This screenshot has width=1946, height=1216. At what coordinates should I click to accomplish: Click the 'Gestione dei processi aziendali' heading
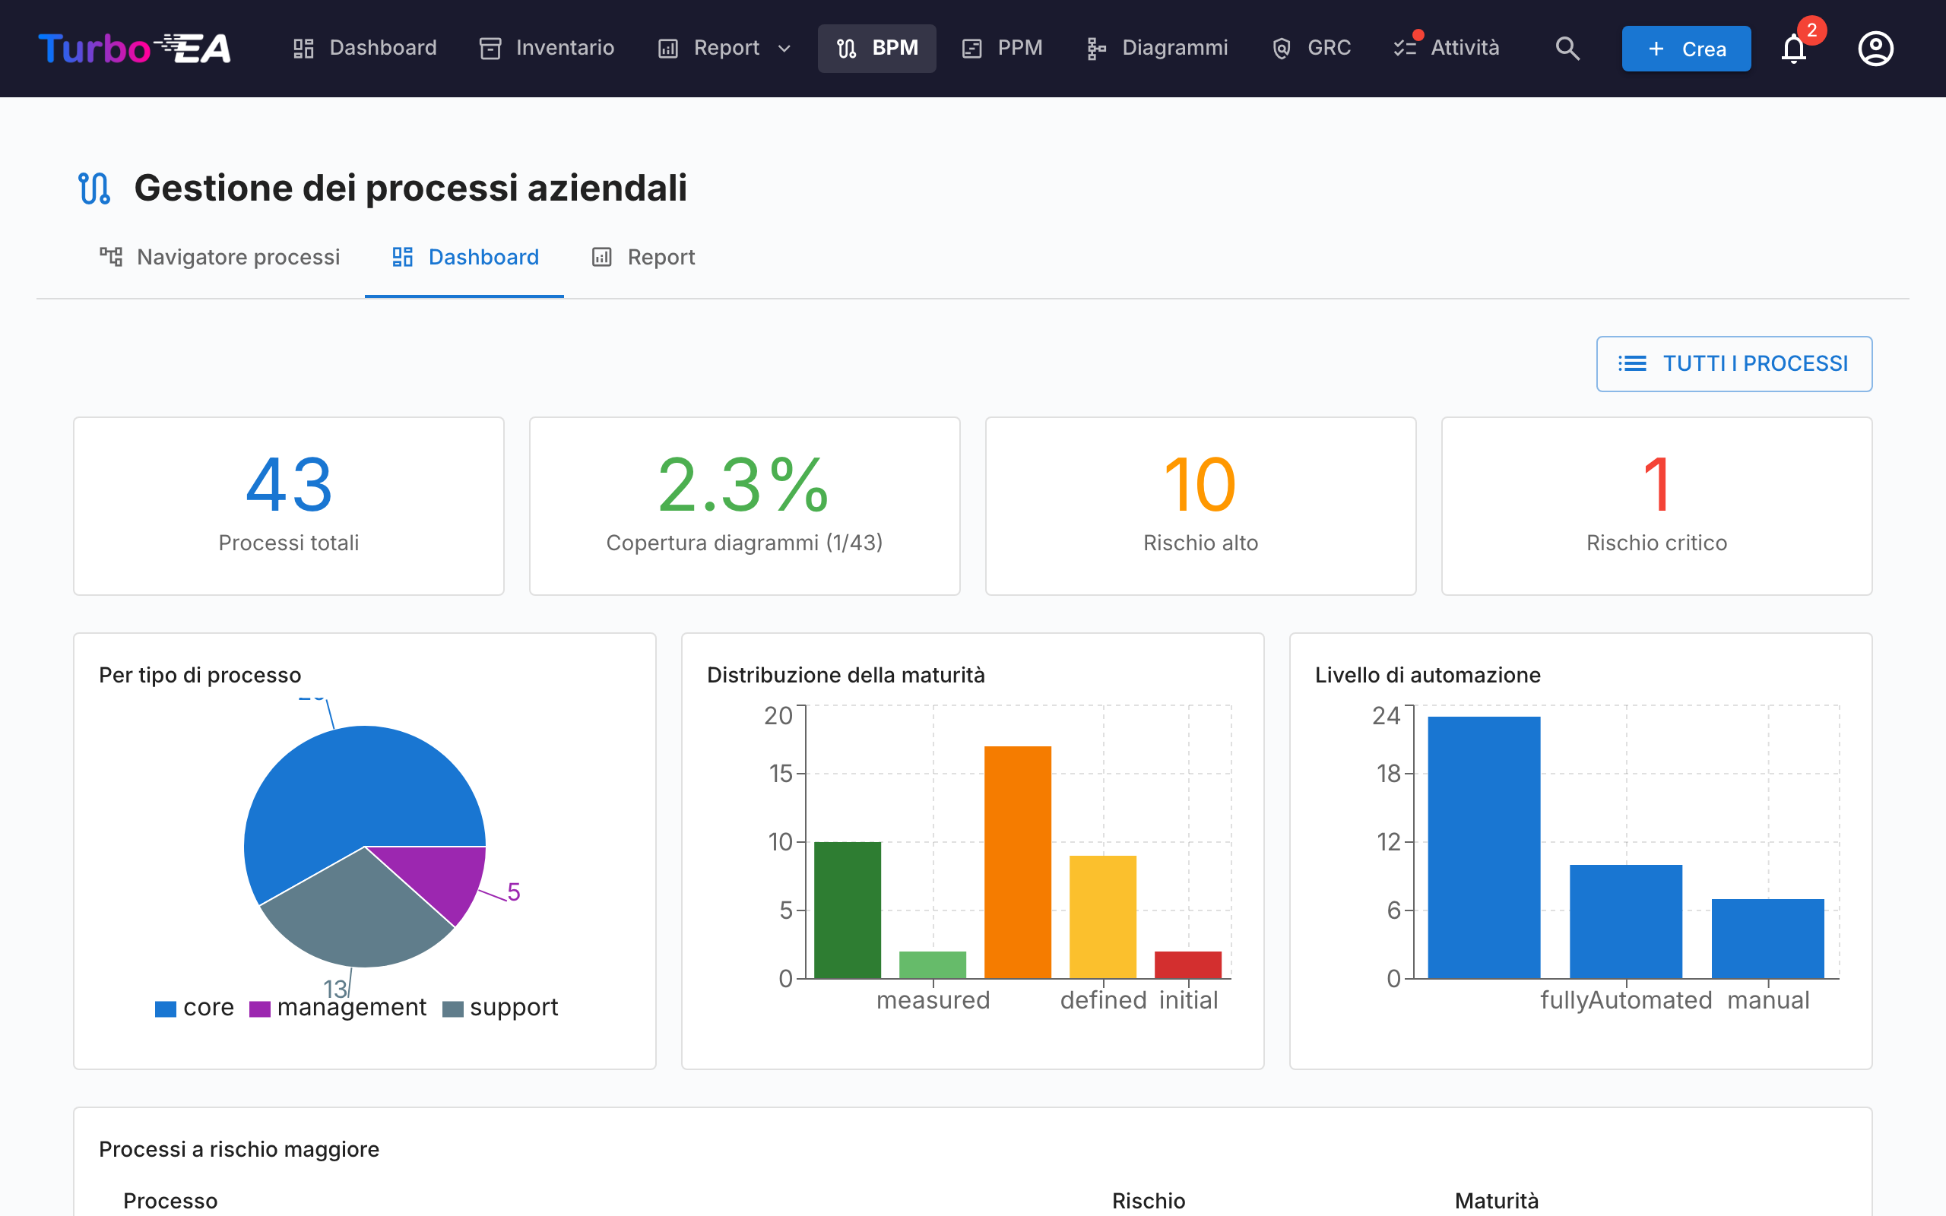click(x=410, y=188)
